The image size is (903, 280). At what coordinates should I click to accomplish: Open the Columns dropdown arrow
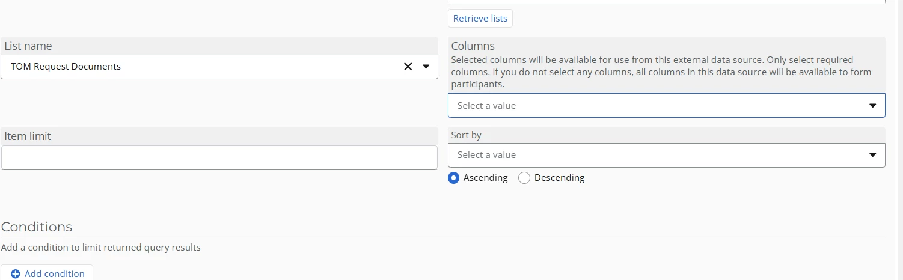tap(872, 106)
